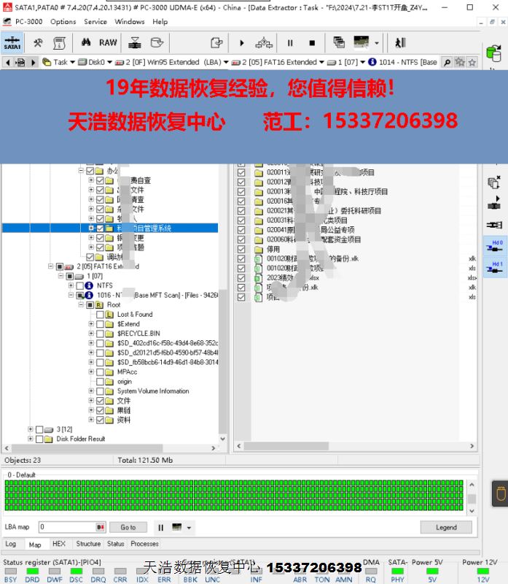Click the Go to button
The width and height of the screenshot is (508, 584).
coord(128,527)
